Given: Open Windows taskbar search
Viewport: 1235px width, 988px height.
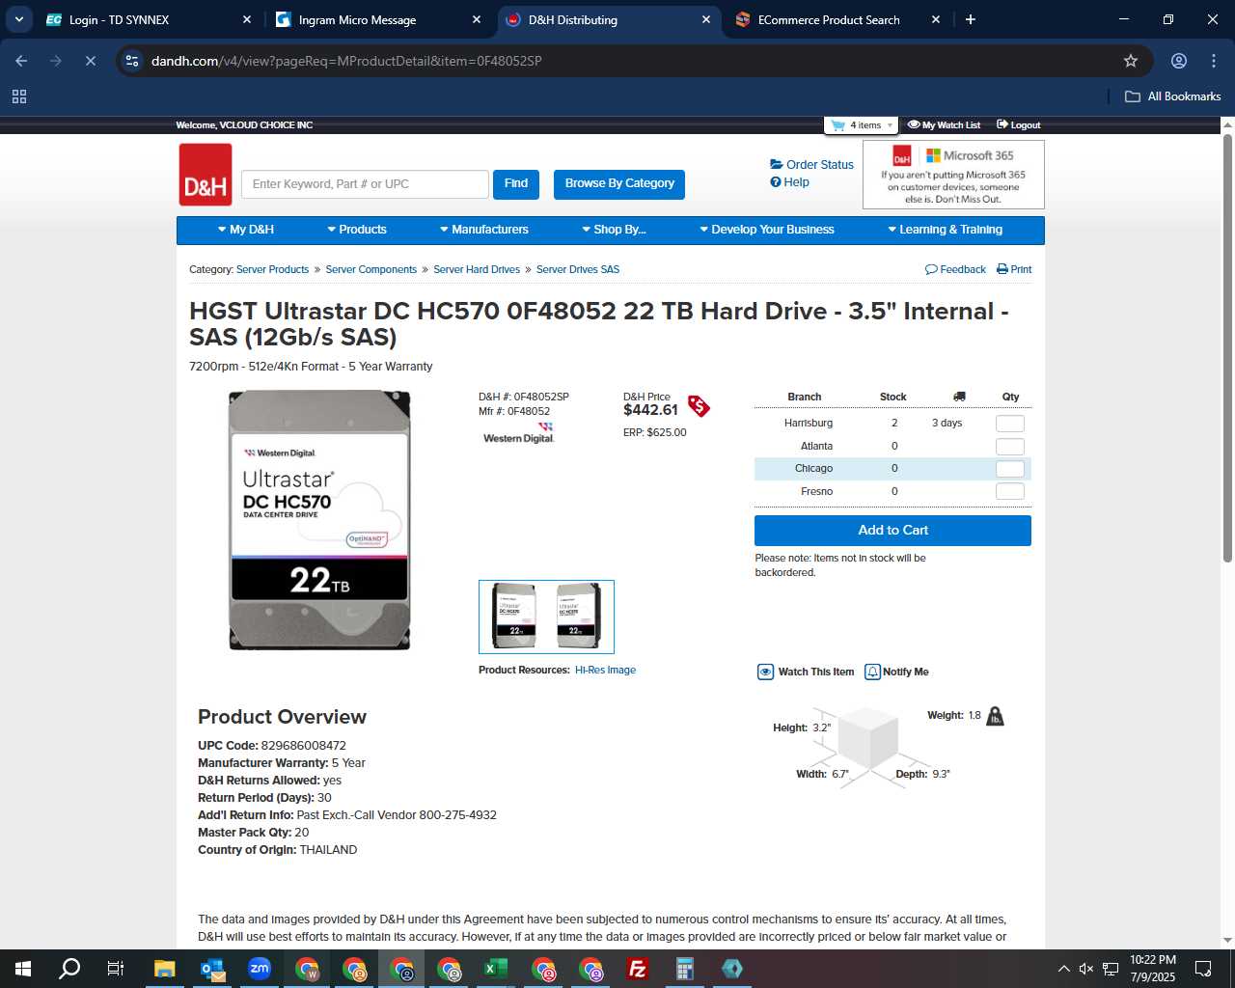Looking at the screenshot, I should [x=69, y=969].
